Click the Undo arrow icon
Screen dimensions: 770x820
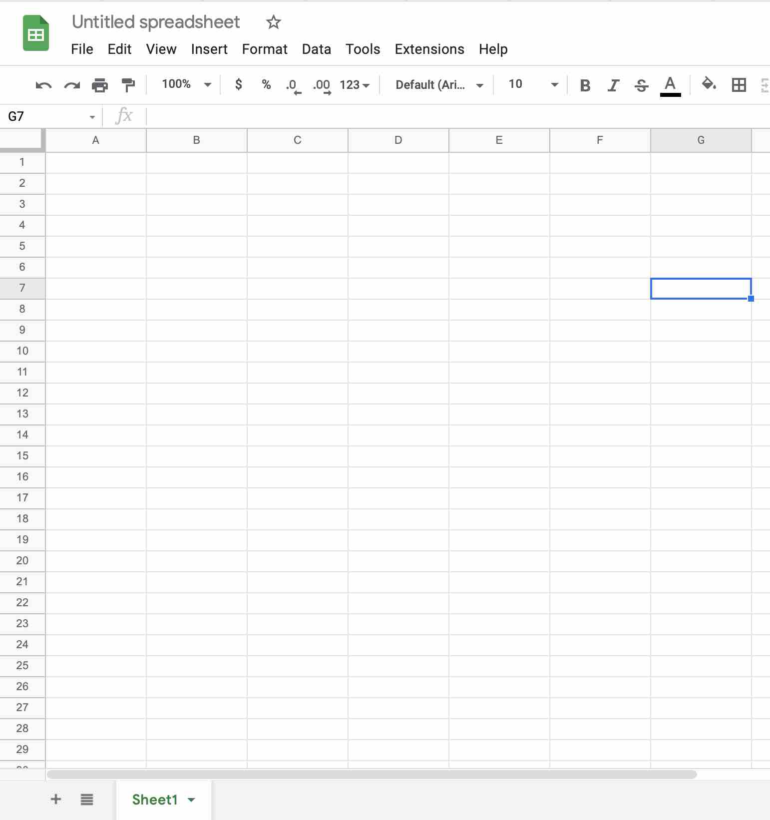coord(43,85)
